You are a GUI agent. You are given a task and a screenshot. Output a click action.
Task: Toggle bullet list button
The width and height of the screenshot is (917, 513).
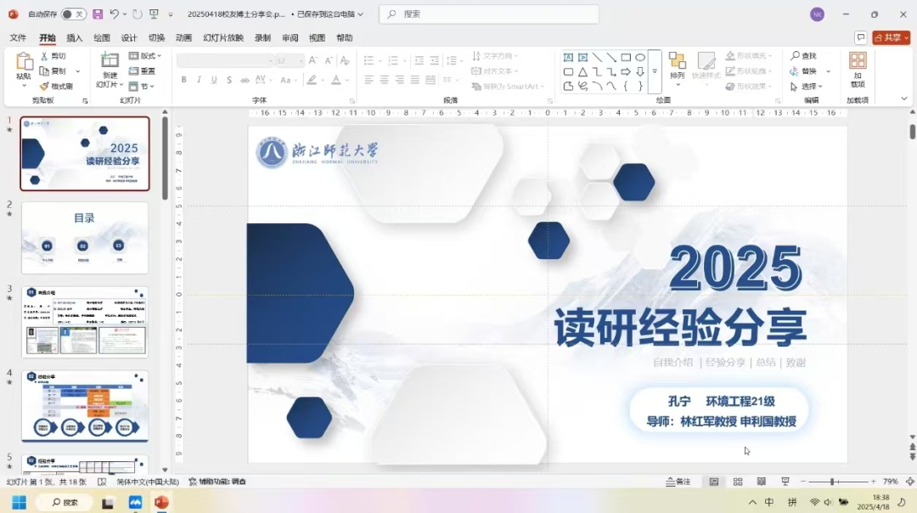tap(368, 61)
